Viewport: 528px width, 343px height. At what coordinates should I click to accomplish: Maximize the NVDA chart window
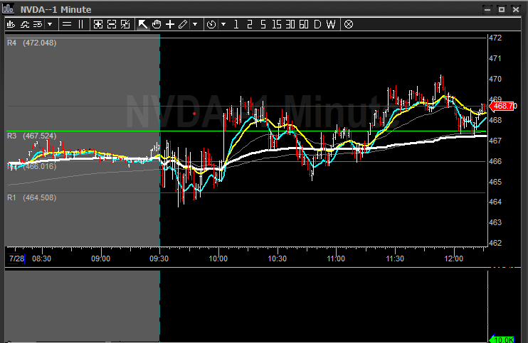(502, 9)
